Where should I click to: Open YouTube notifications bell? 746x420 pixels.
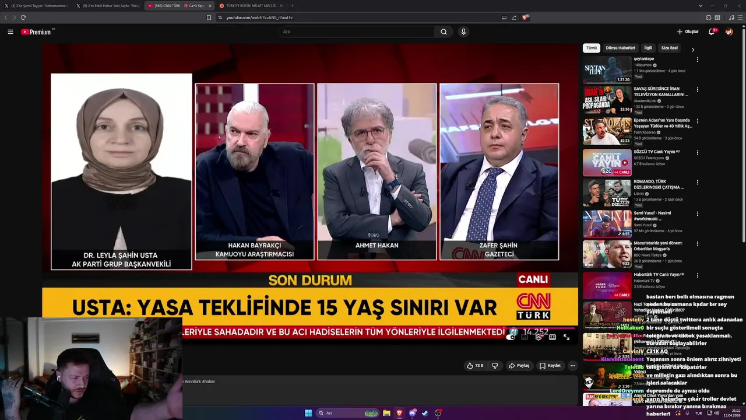712,32
